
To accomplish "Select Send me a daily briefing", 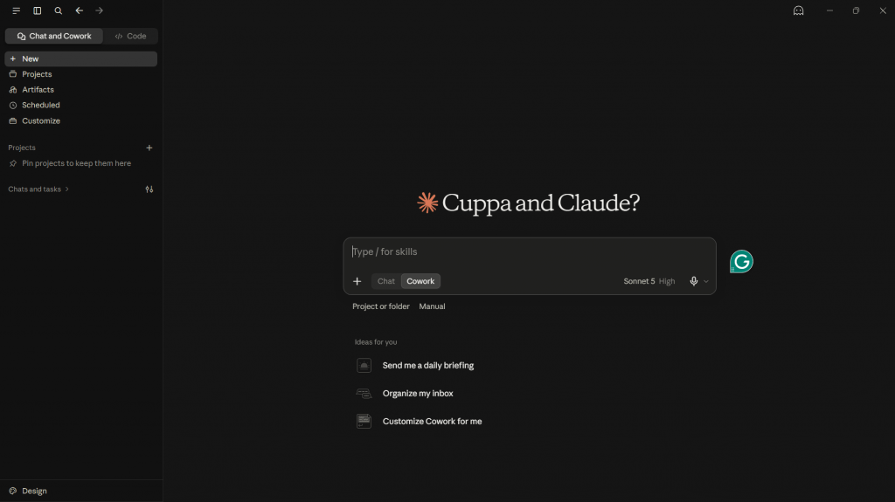I will (x=428, y=366).
